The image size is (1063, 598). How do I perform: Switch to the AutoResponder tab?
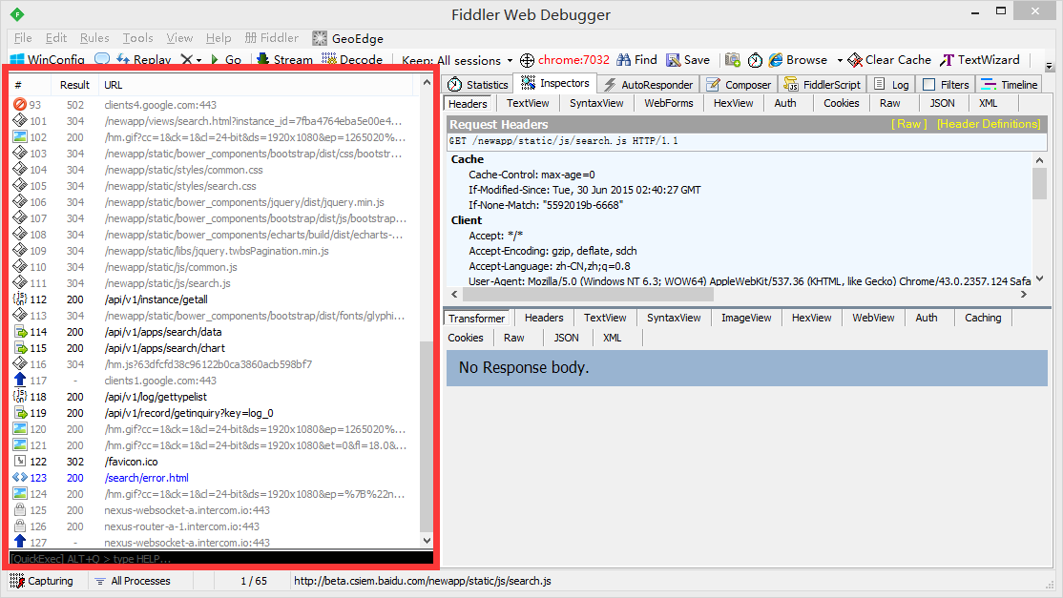648,85
